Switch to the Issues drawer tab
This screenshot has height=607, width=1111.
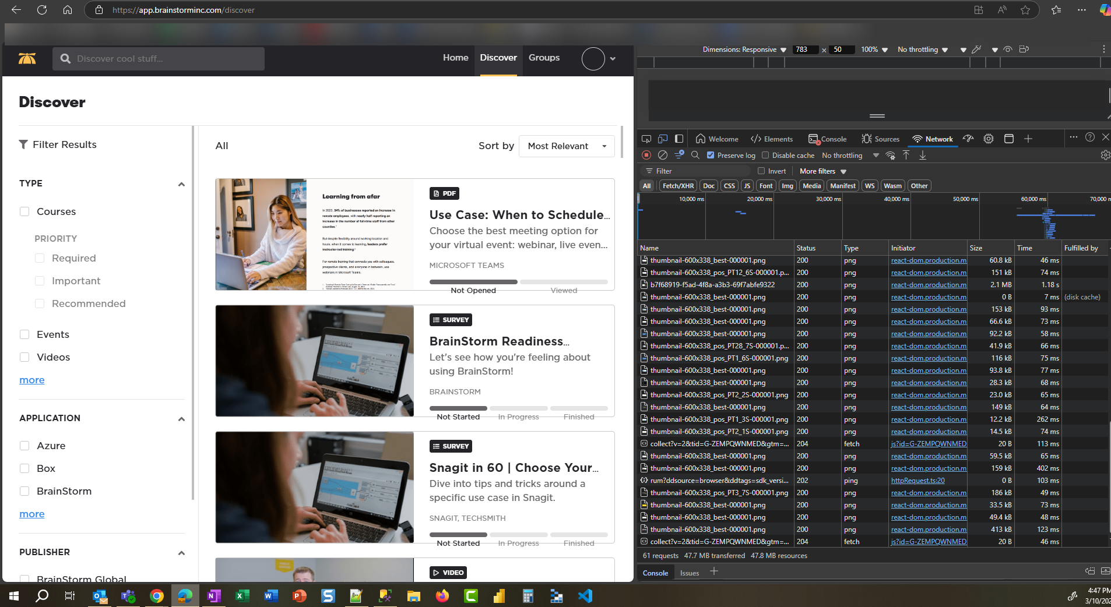click(690, 573)
